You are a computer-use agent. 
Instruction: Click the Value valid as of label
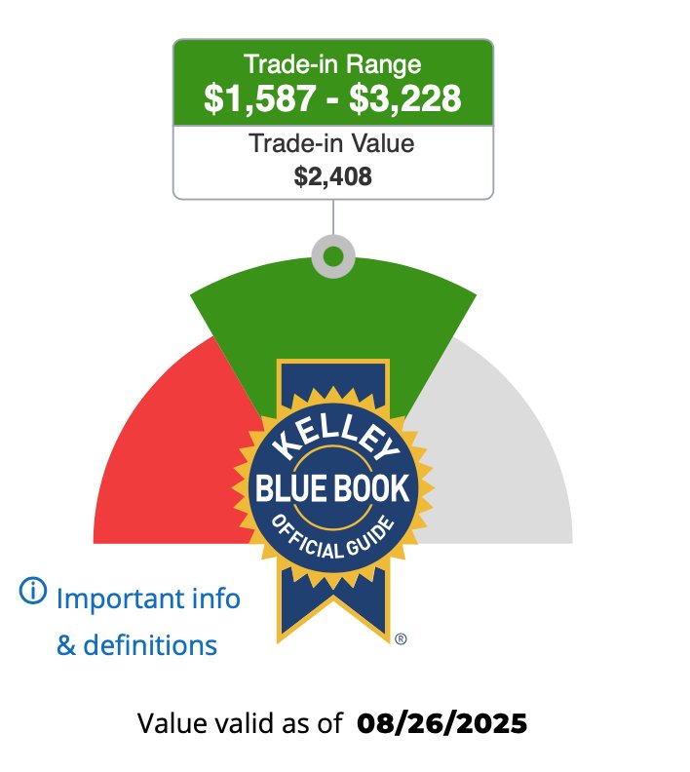(x=240, y=723)
